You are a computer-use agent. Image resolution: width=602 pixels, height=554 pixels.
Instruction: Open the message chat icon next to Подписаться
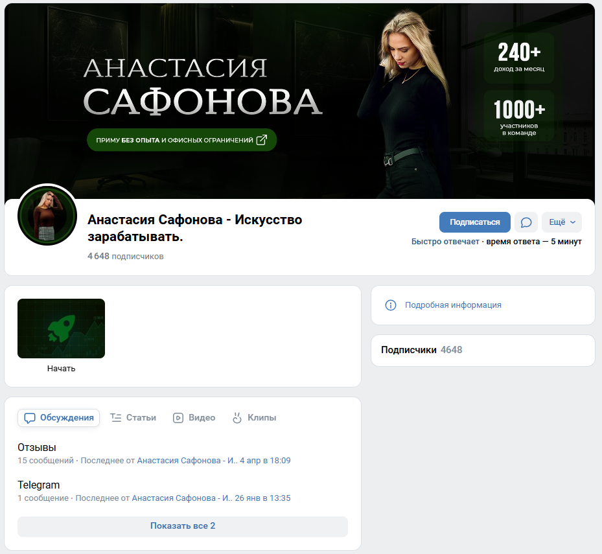[x=526, y=222]
